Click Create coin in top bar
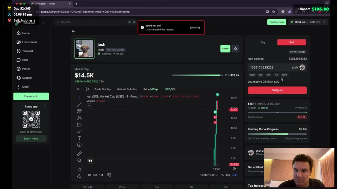 [276, 22]
